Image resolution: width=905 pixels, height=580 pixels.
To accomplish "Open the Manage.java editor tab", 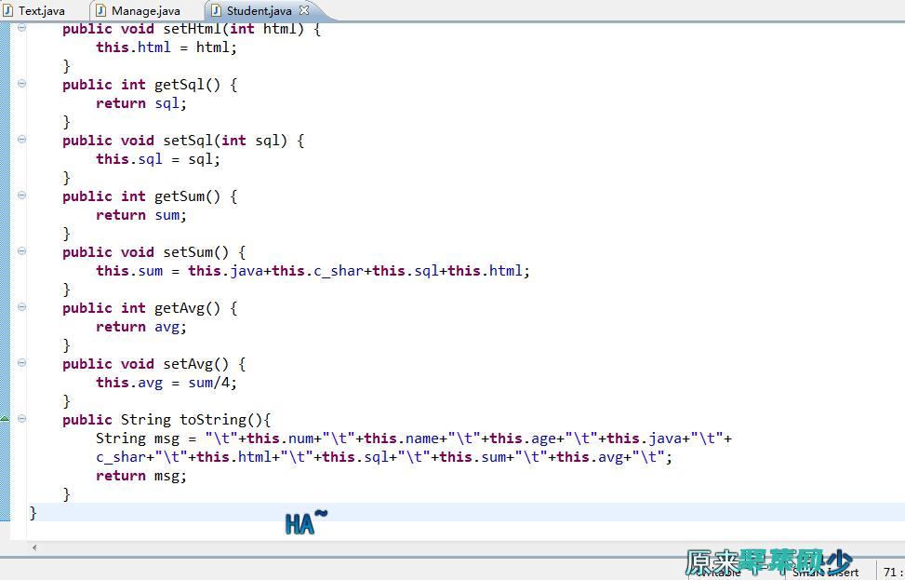I will (x=145, y=11).
